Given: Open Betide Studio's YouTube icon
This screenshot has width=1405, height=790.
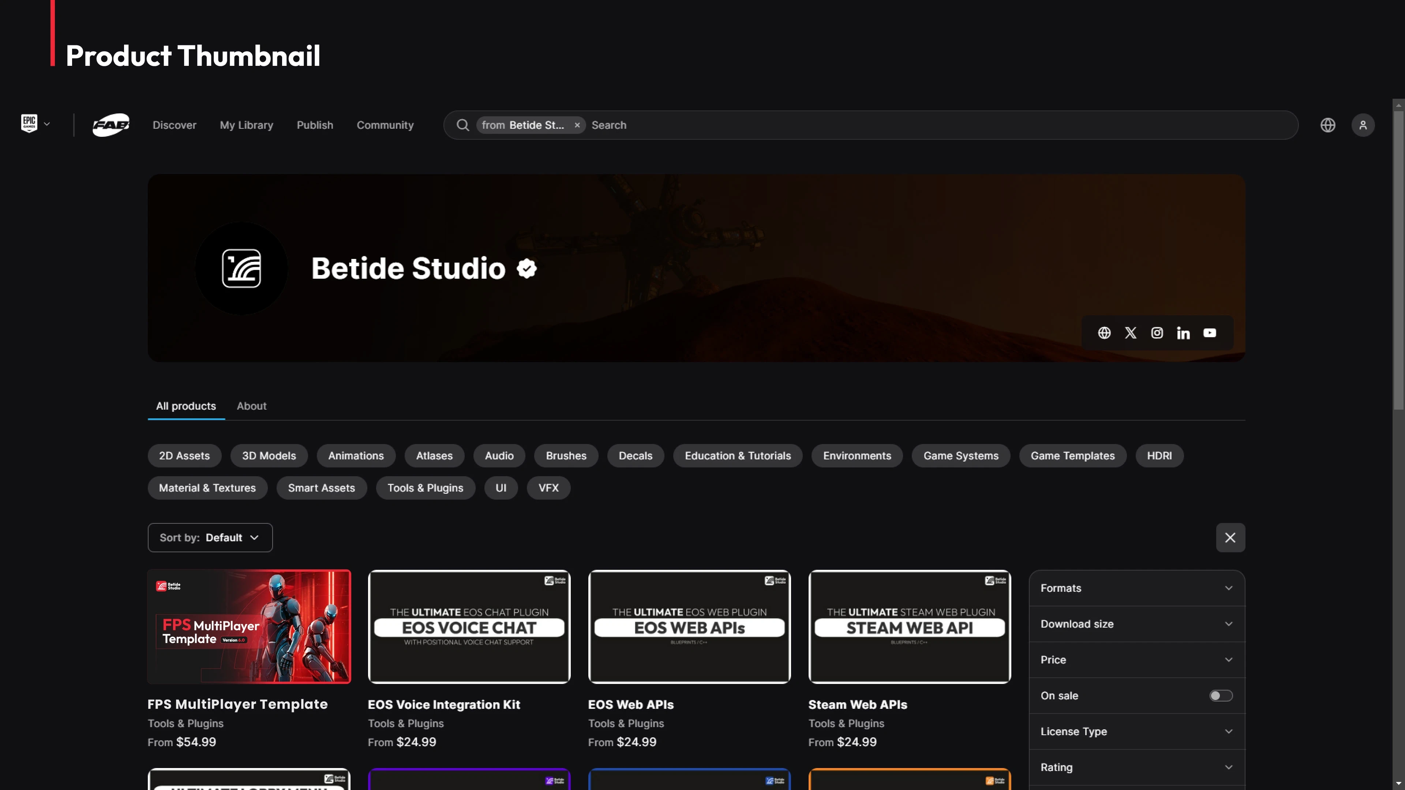Looking at the screenshot, I should 1209,332.
